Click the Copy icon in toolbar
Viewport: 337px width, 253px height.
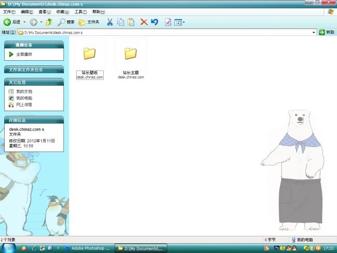(x=120, y=22)
